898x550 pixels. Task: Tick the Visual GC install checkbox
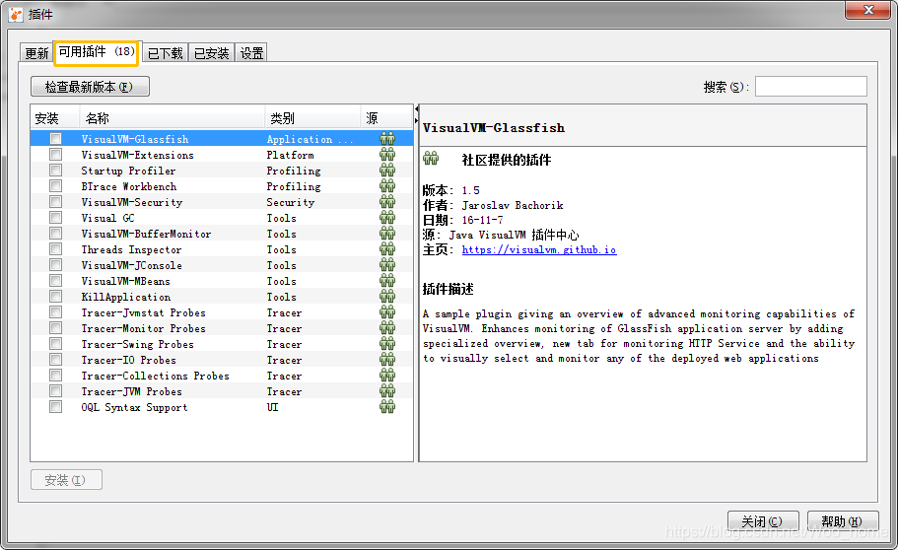[x=55, y=218]
